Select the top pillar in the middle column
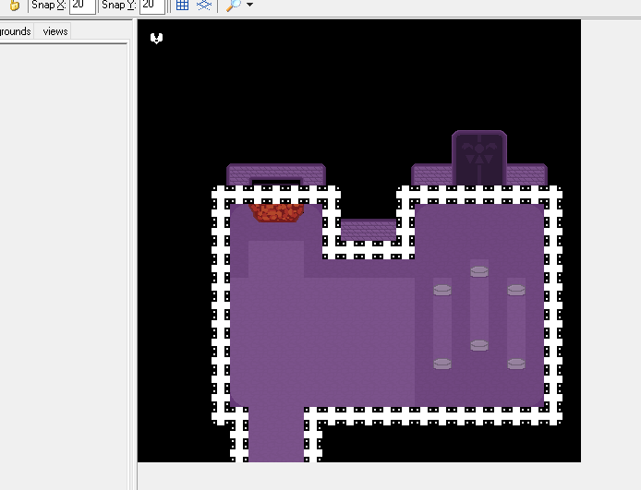641x490 pixels. 479,271
